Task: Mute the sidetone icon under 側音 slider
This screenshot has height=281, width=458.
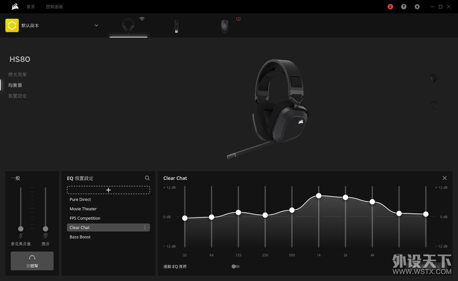Action: click(x=46, y=236)
